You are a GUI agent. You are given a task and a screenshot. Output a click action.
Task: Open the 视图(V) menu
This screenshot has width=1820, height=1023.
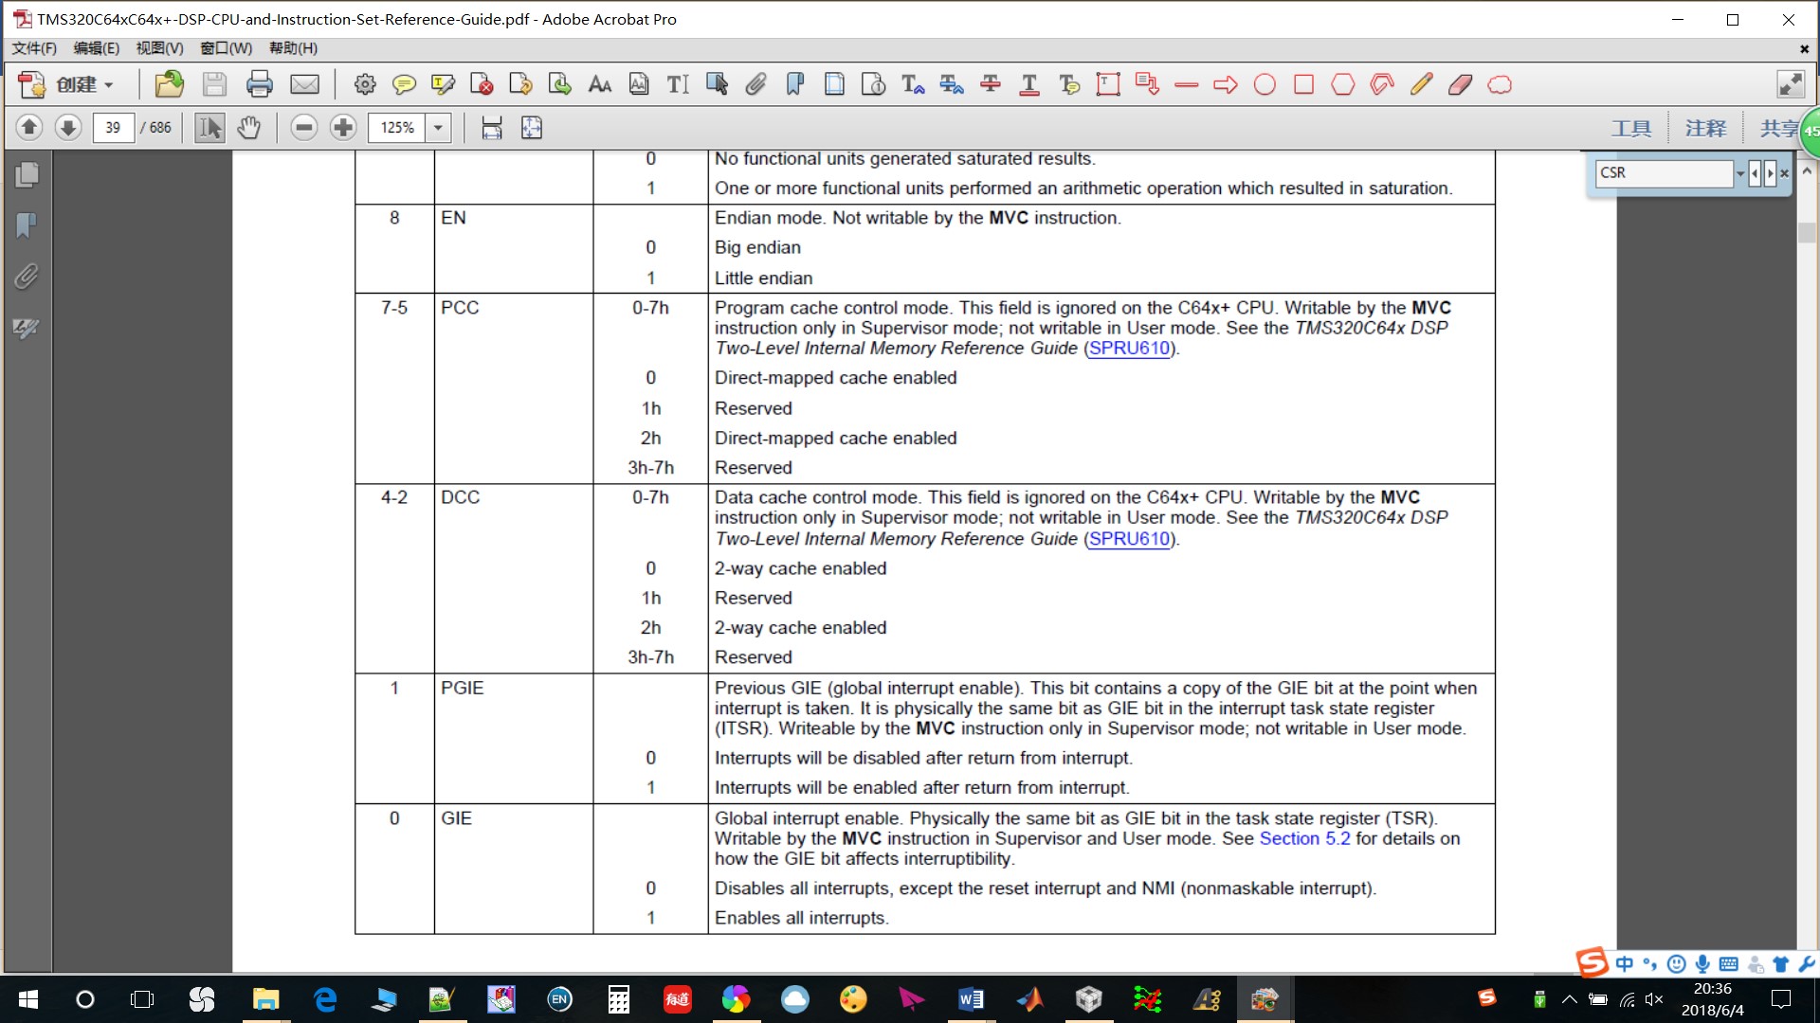159,48
